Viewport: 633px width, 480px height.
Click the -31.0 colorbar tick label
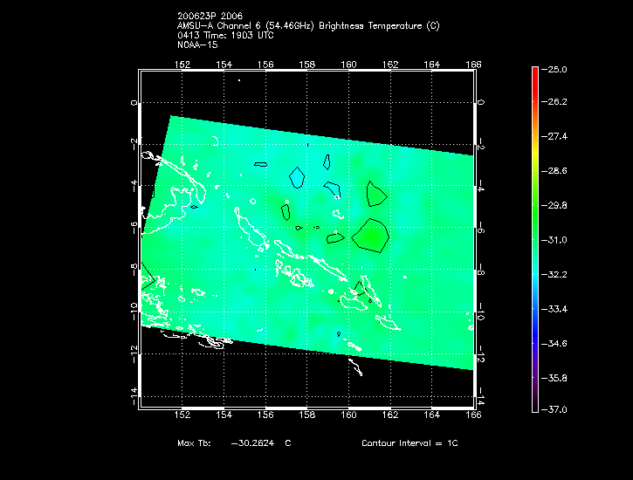(556, 240)
